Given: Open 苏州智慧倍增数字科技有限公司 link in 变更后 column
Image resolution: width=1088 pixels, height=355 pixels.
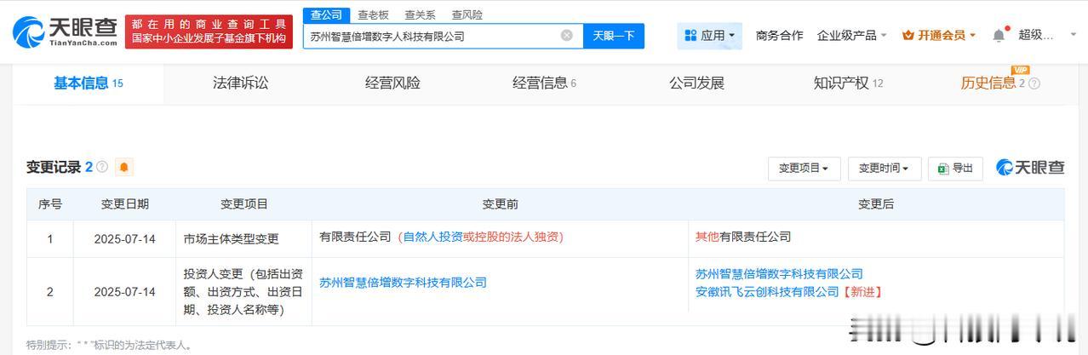Looking at the screenshot, I should [779, 274].
